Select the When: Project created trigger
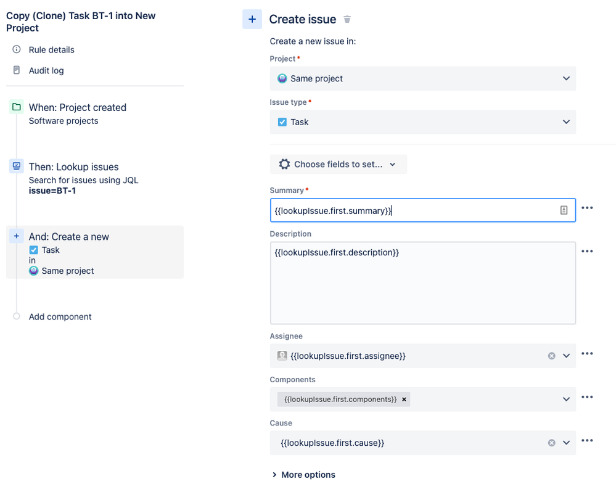Image resolution: width=616 pixels, height=484 pixels. point(77,107)
